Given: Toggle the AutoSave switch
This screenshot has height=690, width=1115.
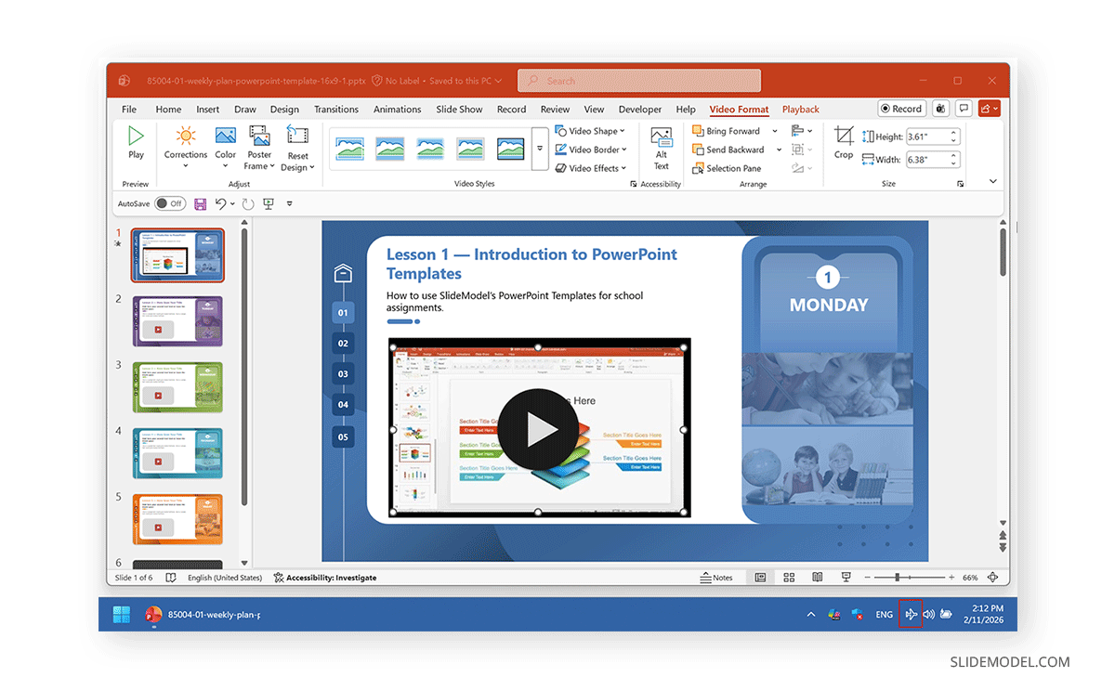Looking at the screenshot, I should tap(169, 203).
